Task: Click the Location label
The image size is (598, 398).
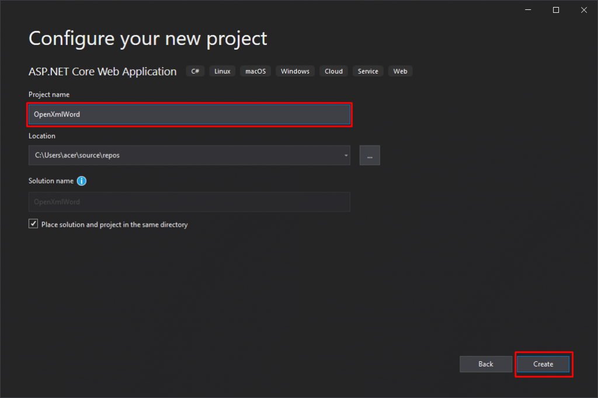Action: pos(42,136)
